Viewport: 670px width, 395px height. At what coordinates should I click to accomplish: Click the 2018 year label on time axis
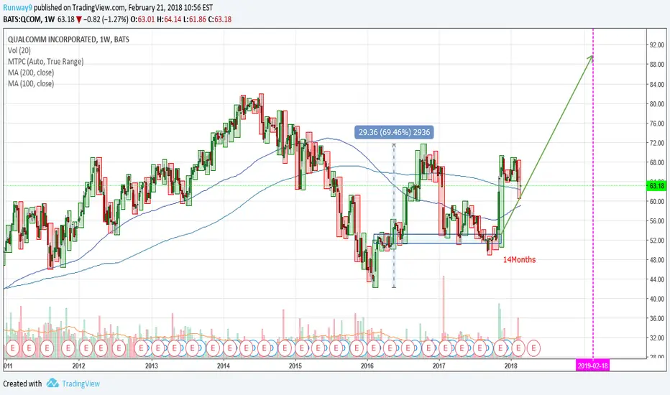(510, 366)
